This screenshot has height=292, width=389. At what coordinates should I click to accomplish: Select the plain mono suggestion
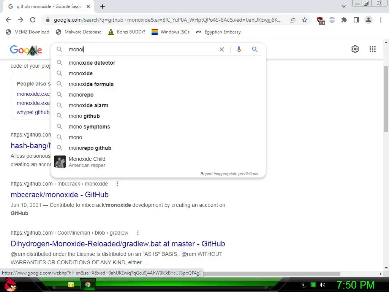click(158, 138)
